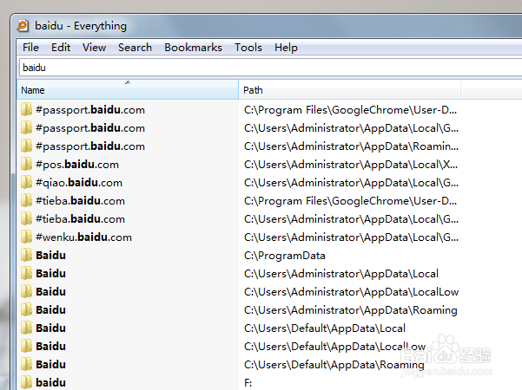Select #tieba.baidu.com in Users\Administrator AppData
Screen dimensions: 522x390
pos(80,219)
